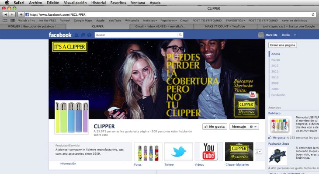Open the account dropdown arrow next to Inicio

[295, 35]
